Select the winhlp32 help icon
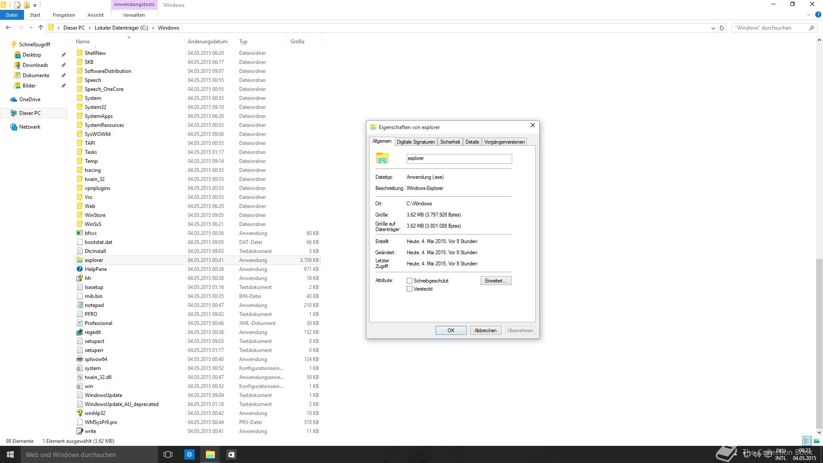Image resolution: width=823 pixels, height=463 pixels. [x=79, y=413]
